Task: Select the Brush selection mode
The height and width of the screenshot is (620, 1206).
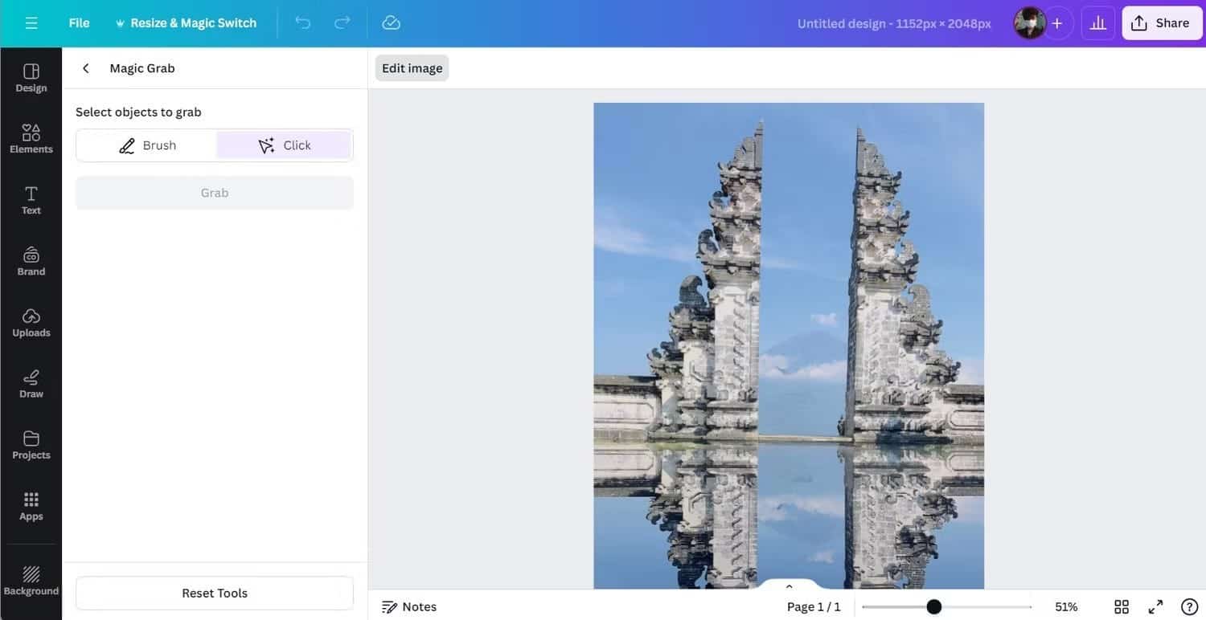Action: click(147, 145)
